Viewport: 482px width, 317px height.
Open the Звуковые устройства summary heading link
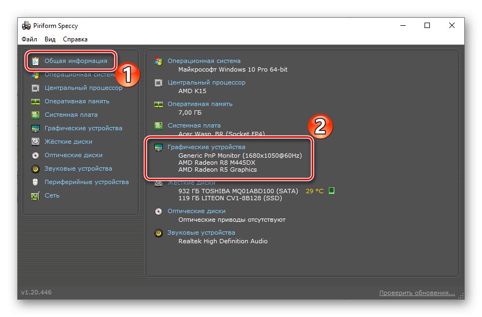tap(201, 233)
